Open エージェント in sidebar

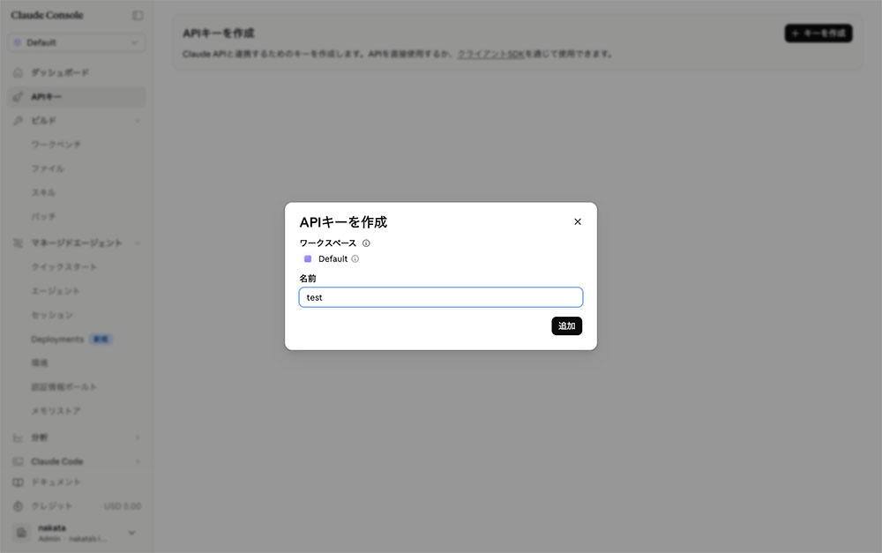pos(55,291)
